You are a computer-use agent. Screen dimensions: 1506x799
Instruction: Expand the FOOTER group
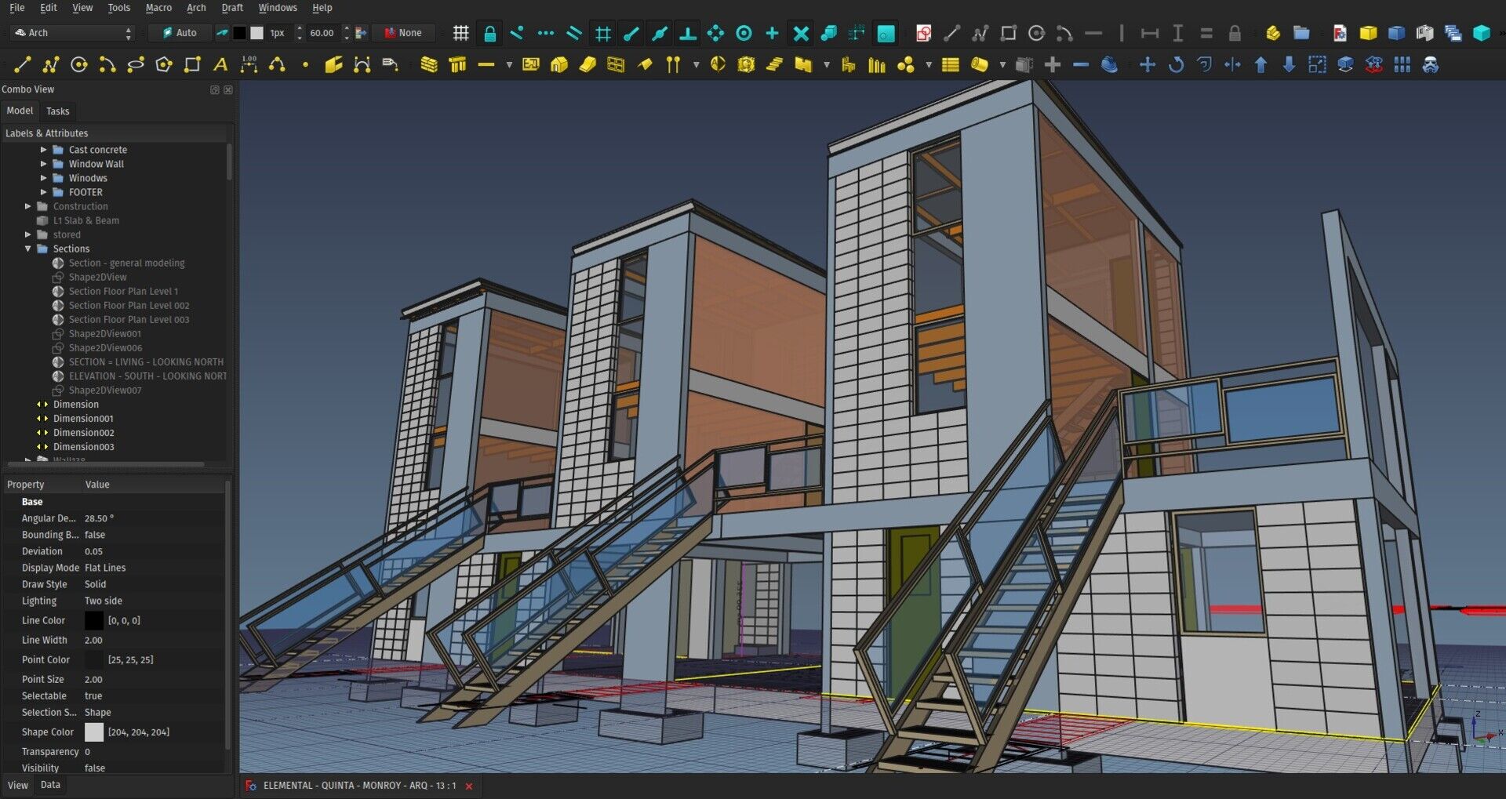pos(44,192)
